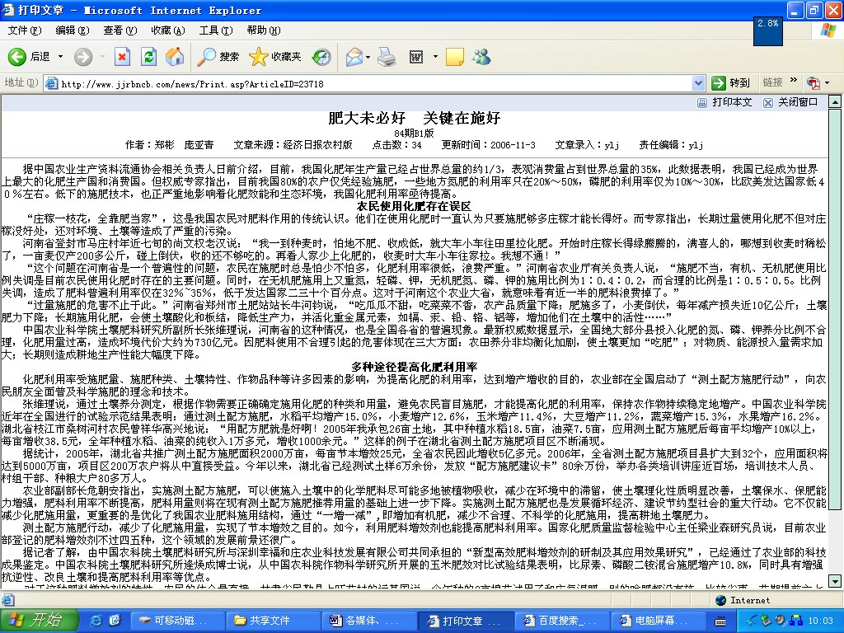Viewport: 844px width, 633px height.
Task: Click the network computers icon in the system tray
Action: [796, 621]
